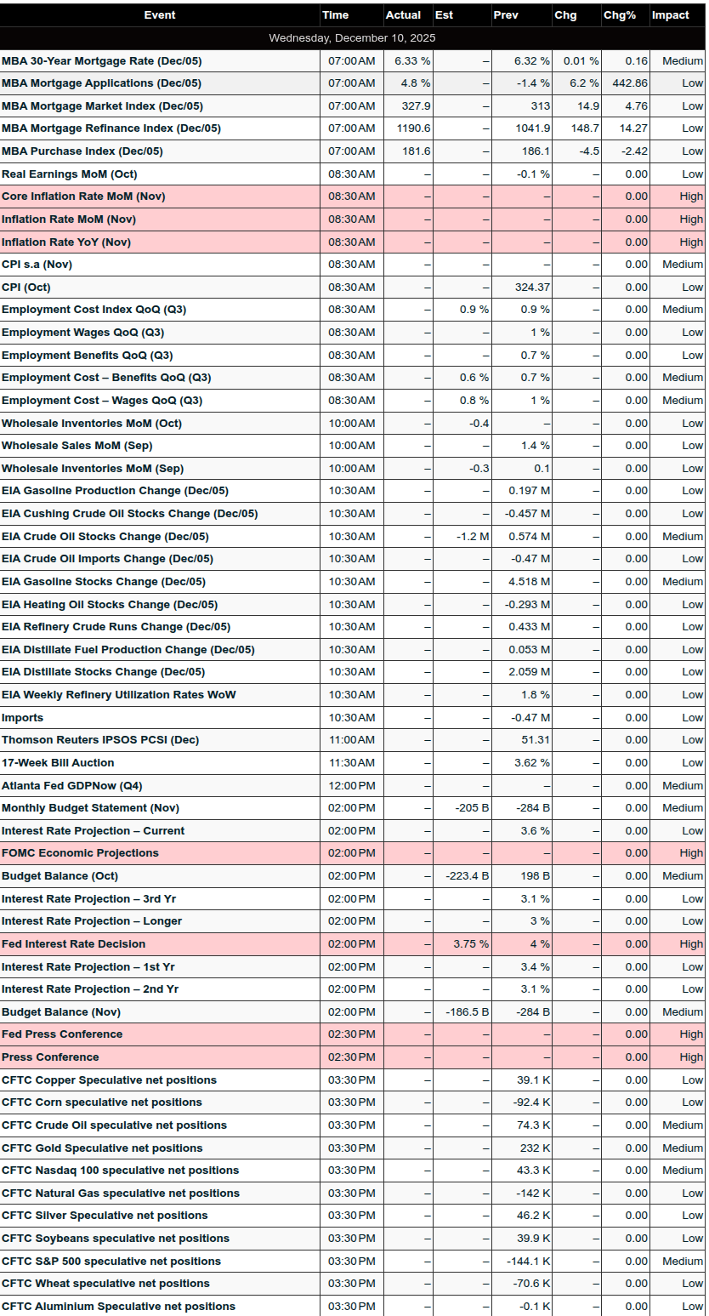
Task: Open MBA 30-Year Mortgage Rate event
Action: (x=102, y=61)
